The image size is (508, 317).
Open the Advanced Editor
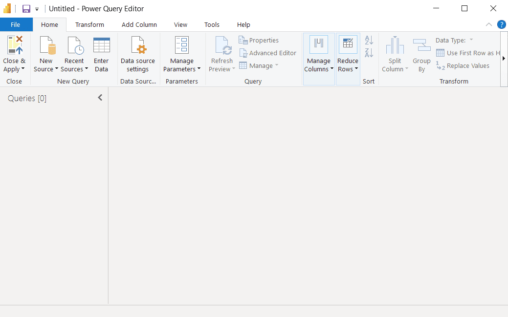click(268, 53)
